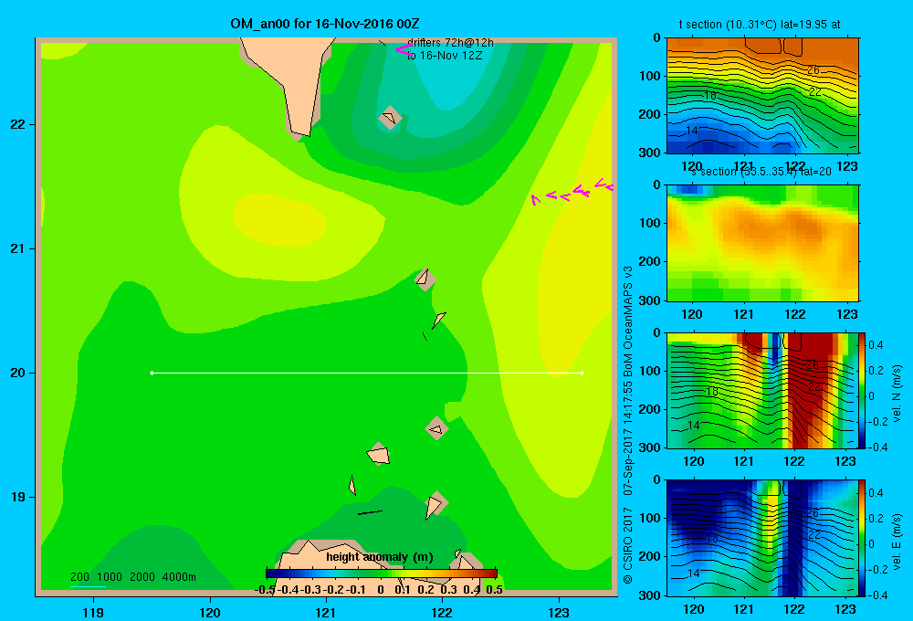Click latitude label 19 on the main map
913x621 pixels.
coord(18,497)
